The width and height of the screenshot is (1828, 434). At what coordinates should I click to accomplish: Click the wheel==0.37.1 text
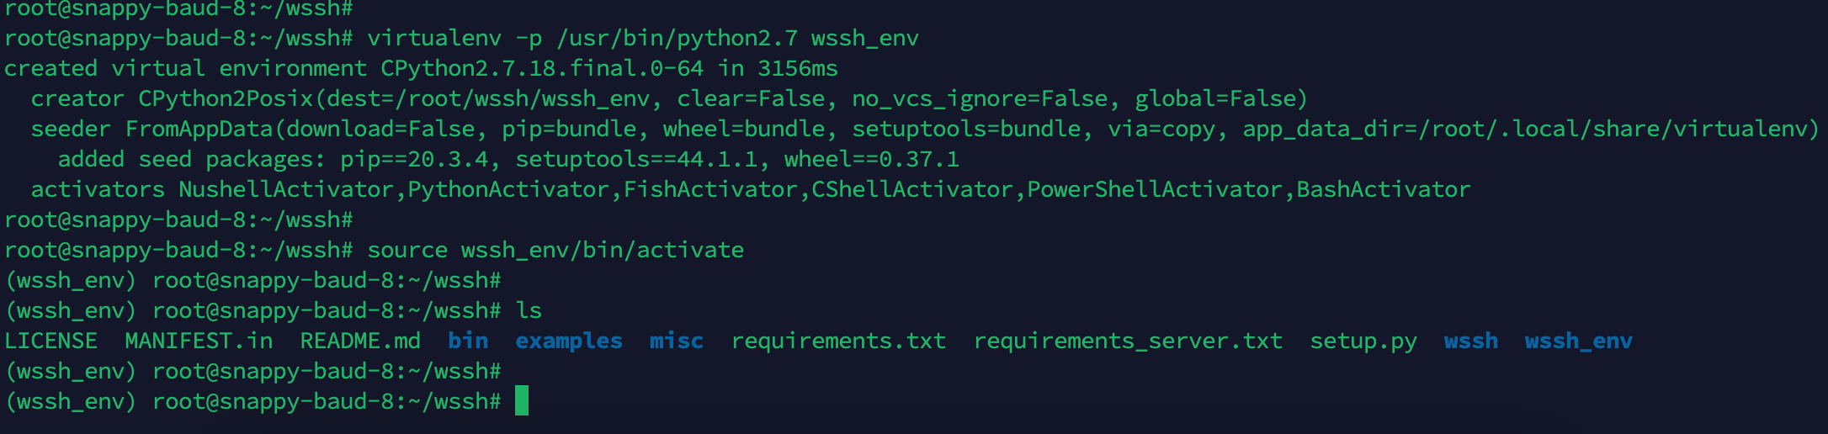click(x=872, y=159)
